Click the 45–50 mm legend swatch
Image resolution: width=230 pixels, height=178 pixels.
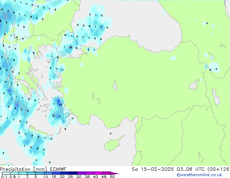[107, 173]
